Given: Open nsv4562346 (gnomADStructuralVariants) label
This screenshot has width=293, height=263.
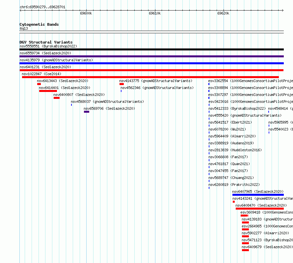Looking at the screenshot, I should pyautogui.click(x=157, y=88).
